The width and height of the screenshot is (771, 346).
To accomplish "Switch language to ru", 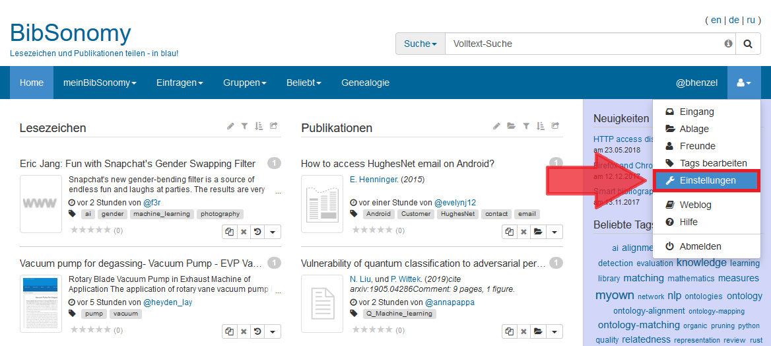I will click(751, 20).
